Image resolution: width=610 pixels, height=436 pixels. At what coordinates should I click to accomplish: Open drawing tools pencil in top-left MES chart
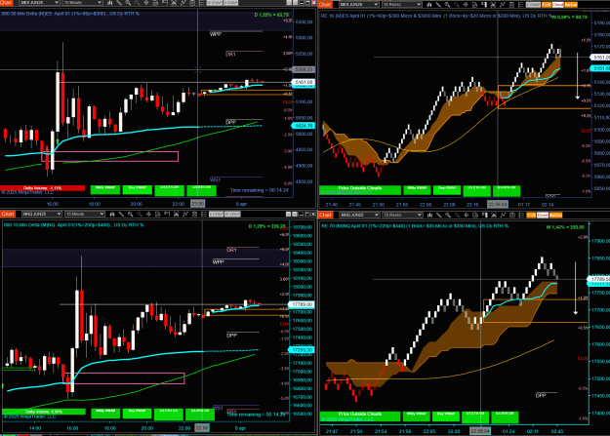click(119, 3)
